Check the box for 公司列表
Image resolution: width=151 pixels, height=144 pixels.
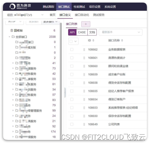point(72,124)
